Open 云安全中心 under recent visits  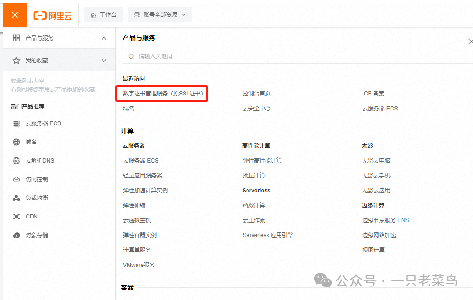[257, 109]
